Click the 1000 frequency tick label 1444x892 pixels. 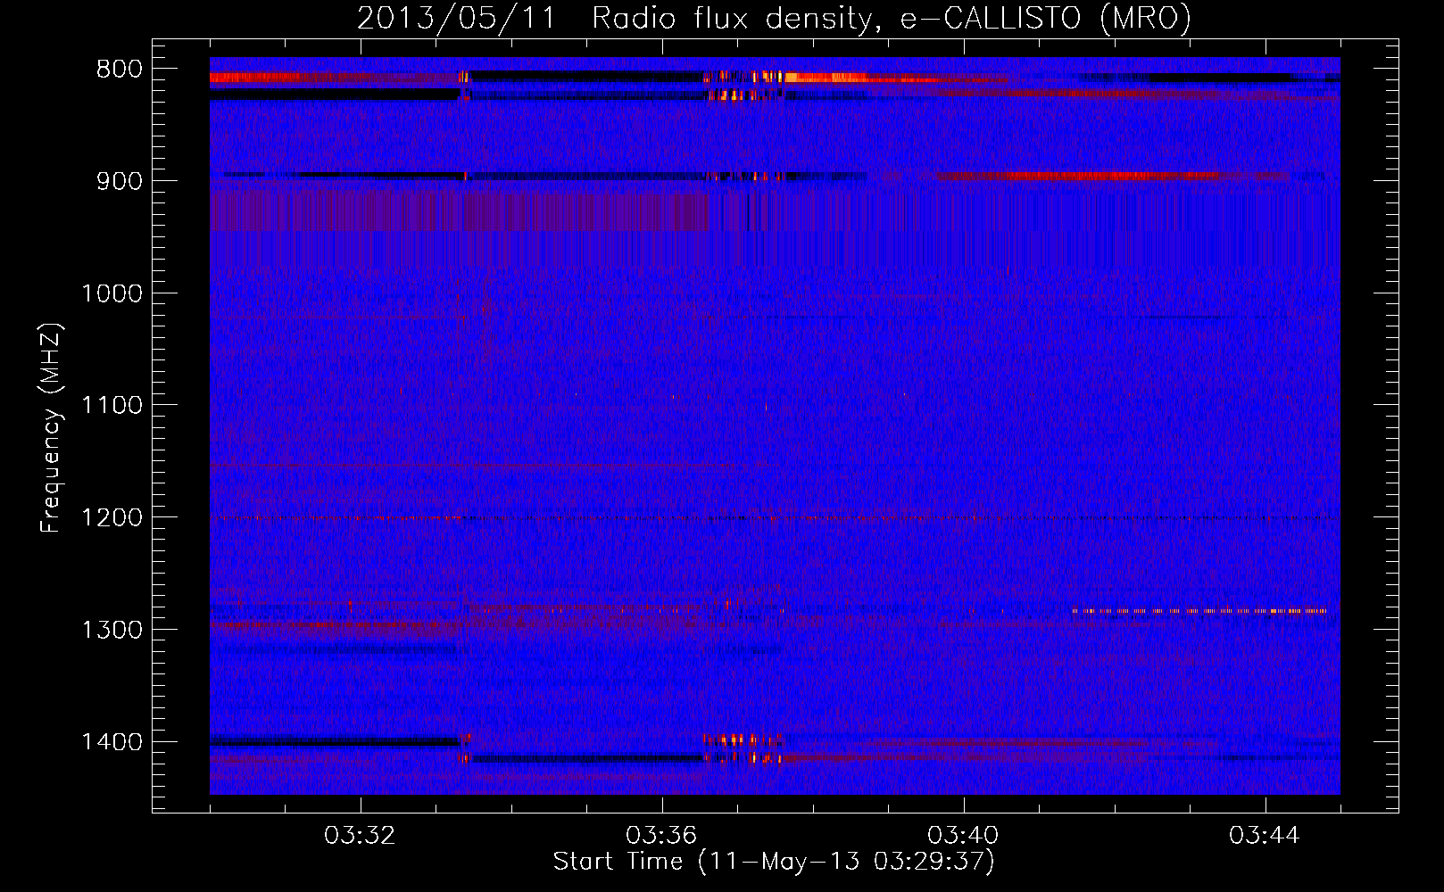[x=112, y=293]
